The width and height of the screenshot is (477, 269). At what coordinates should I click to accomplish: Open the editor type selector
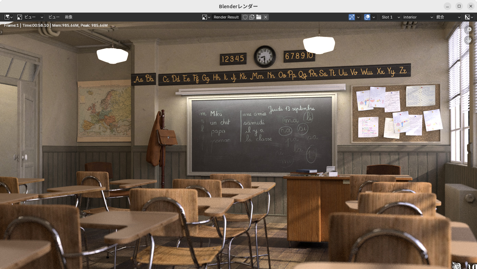click(8, 17)
